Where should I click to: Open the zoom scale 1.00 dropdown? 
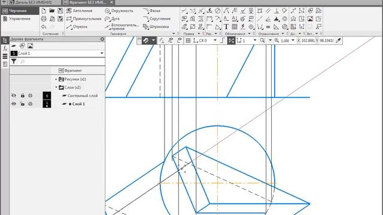293,41
